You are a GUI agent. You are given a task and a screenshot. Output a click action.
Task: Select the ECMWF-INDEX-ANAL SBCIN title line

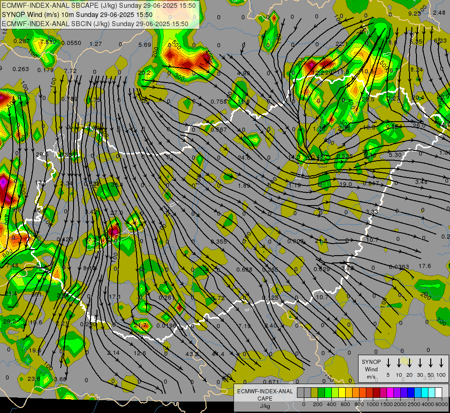95,24
